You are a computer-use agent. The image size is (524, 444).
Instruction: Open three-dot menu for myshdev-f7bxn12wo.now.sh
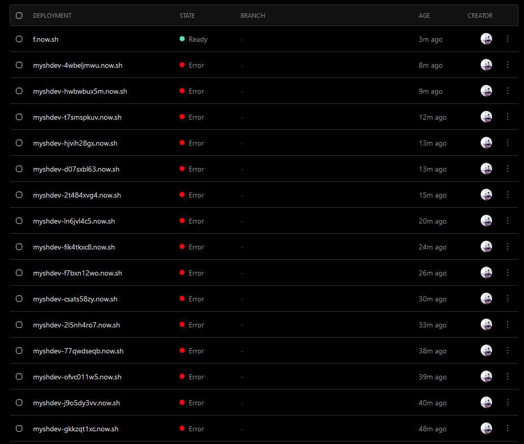(x=507, y=272)
